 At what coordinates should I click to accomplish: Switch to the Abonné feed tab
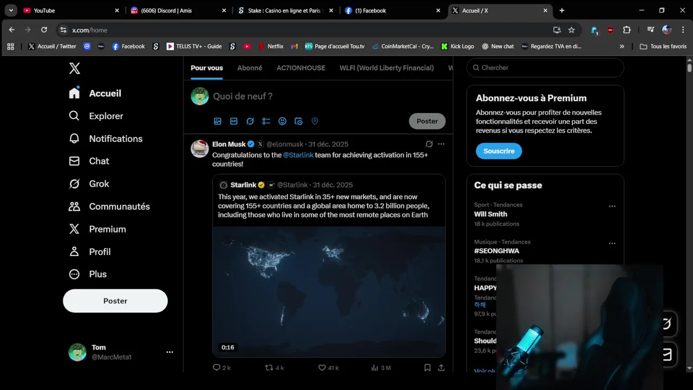[250, 68]
